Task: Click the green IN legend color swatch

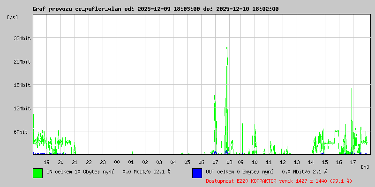Action: (38, 173)
